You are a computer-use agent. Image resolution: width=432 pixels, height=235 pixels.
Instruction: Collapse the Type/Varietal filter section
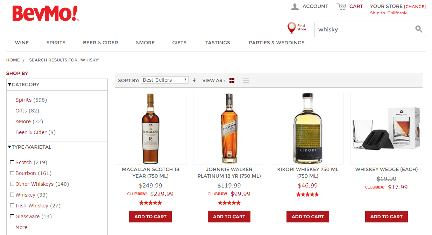(10, 147)
